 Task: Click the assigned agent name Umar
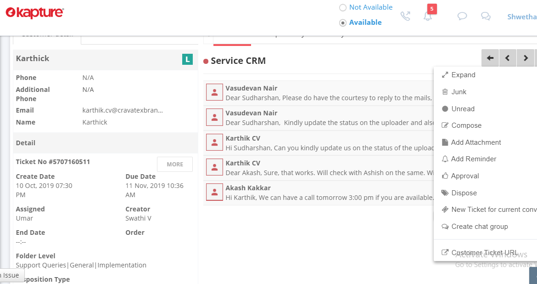(x=25, y=218)
